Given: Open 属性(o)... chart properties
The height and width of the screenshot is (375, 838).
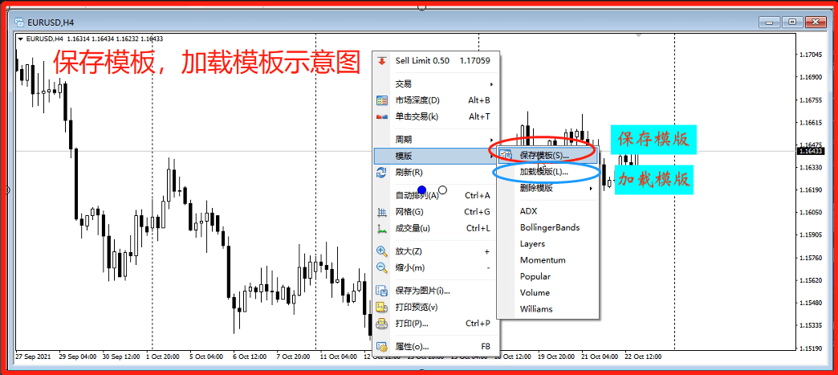Looking at the screenshot, I should click(436, 347).
